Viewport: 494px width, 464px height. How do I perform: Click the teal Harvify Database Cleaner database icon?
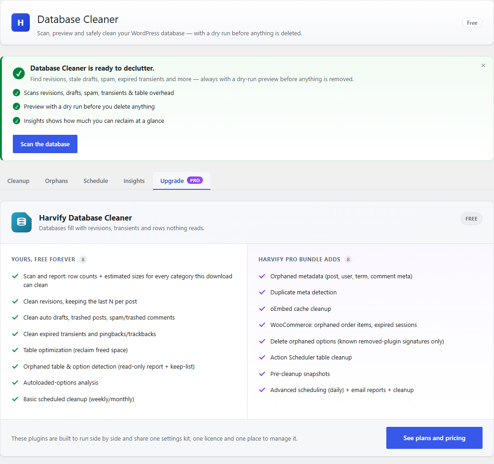tap(22, 222)
